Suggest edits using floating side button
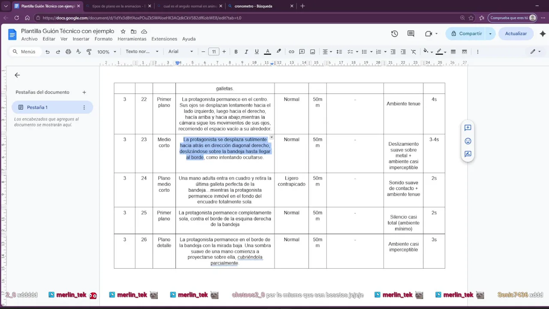Image resolution: width=549 pixels, height=309 pixels. click(468, 154)
